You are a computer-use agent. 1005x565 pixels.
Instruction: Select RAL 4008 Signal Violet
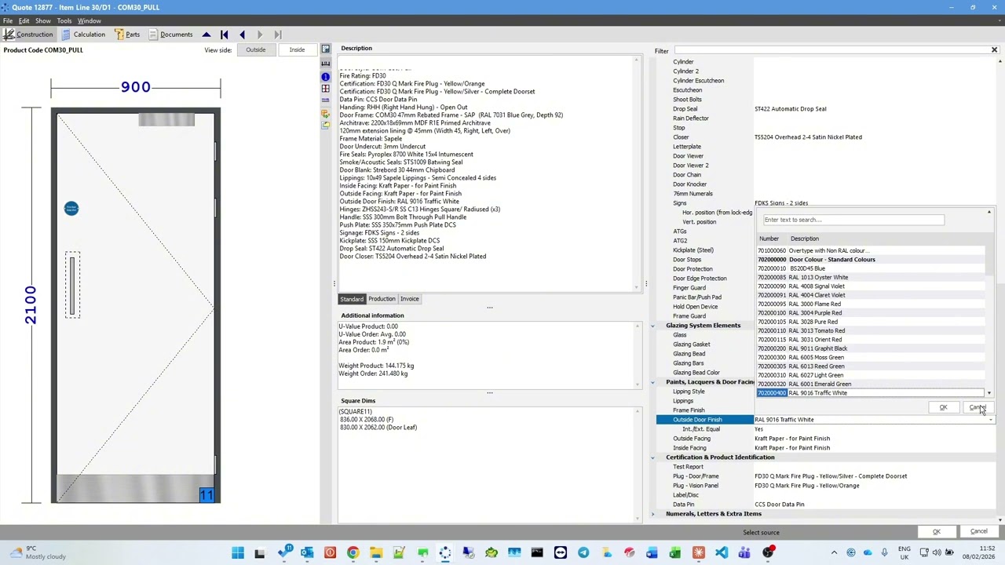(x=870, y=286)
